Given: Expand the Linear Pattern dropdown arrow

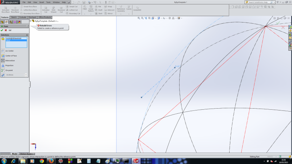Looking at the screenshot, I should click(x=91, y=14).
